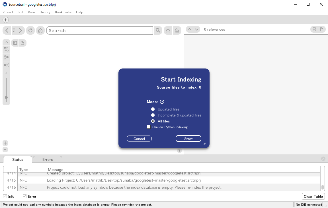Screen dimensions: 328x208
Task: Click "Source files to index: 0" text
Action: [179, 87]
